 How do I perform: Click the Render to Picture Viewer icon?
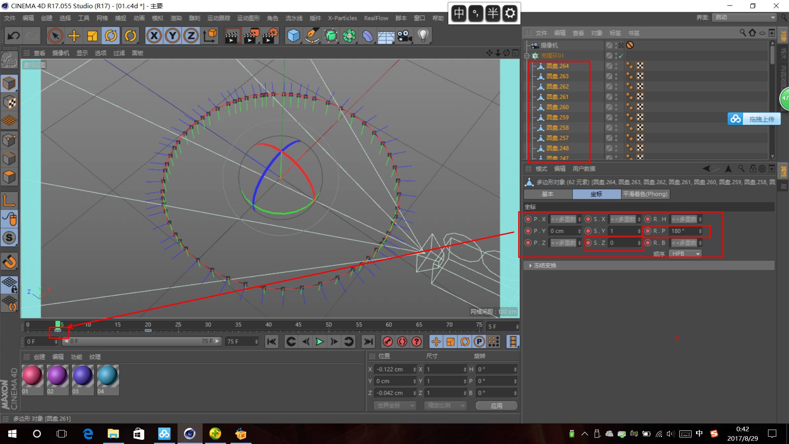[251, 36]
